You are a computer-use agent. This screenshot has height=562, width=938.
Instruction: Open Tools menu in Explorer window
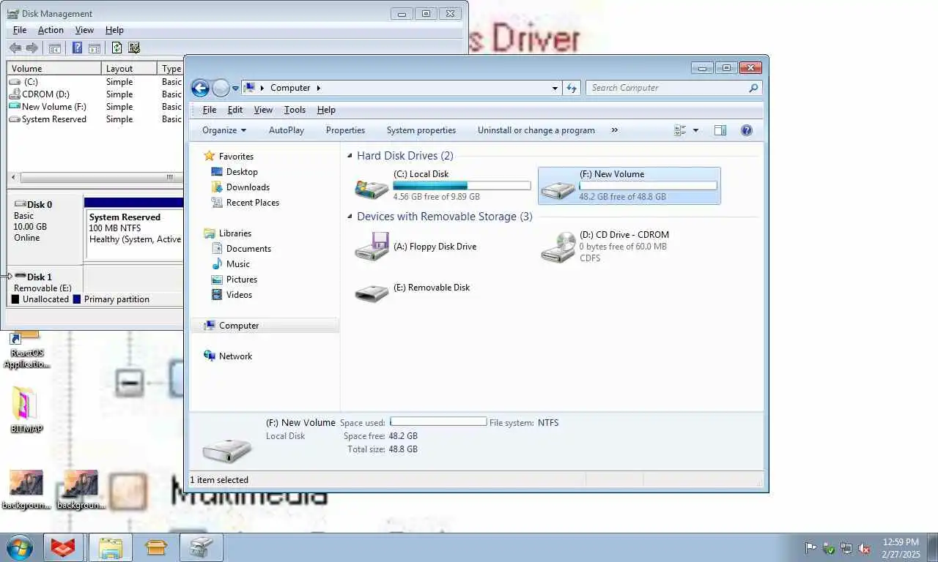point(295,110)
